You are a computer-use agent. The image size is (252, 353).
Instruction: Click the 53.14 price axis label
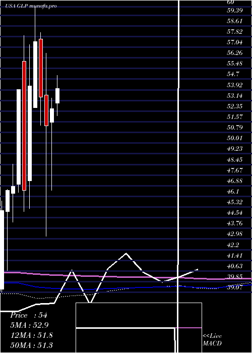[235, 96]
